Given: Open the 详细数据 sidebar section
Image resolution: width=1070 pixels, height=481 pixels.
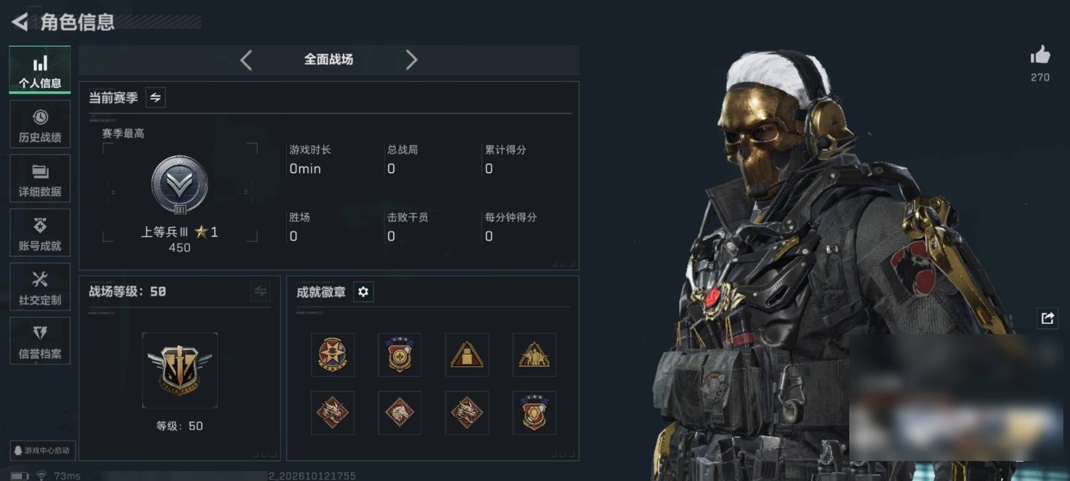Looking at the screenshot, I should 40,178.
